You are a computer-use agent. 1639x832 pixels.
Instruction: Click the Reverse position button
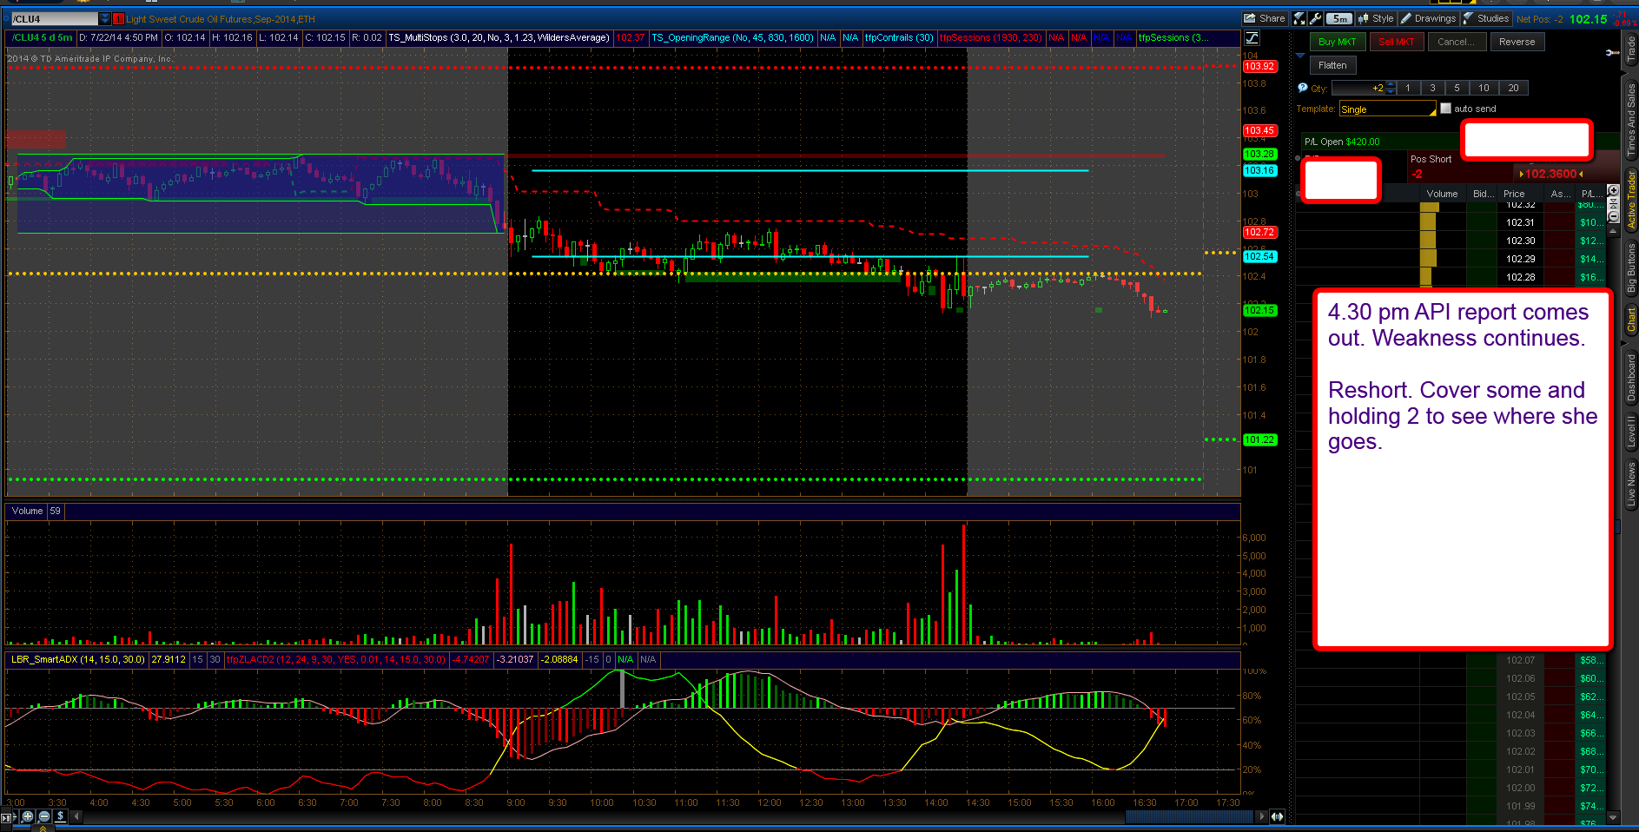tap(1517, 42)
